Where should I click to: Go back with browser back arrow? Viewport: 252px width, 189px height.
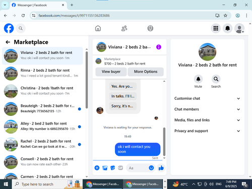click(6, 16)
